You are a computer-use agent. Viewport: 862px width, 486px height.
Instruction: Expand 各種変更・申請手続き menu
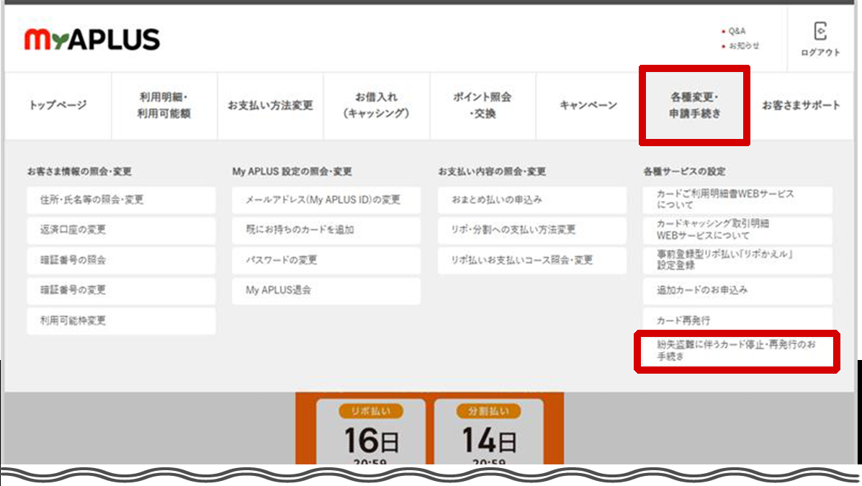point(694,105)
